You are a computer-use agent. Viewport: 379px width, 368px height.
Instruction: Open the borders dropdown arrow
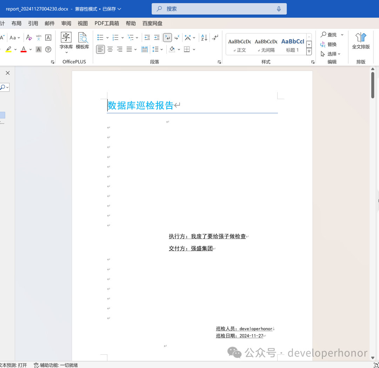[194, 50]
